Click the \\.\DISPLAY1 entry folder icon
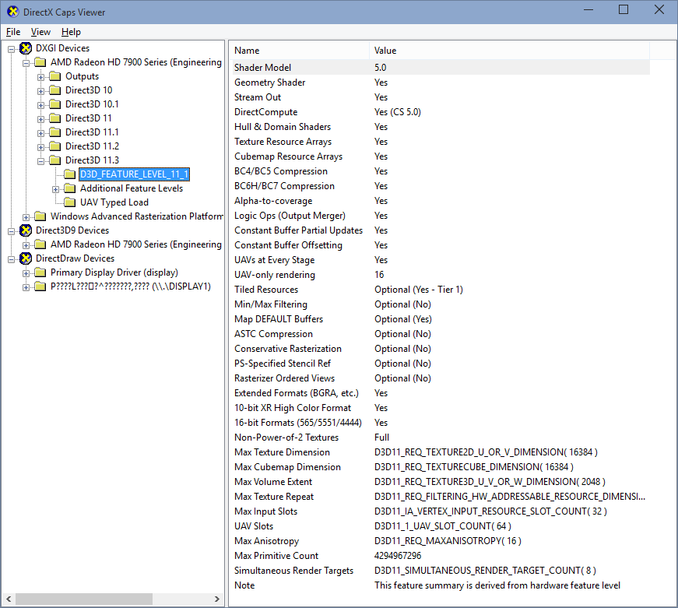The image size is (678, 608). coord(40,286)
